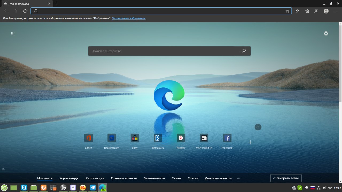Open the Collections toolbar icon
This screenshot has height=192, width=342.
[307, 11]
